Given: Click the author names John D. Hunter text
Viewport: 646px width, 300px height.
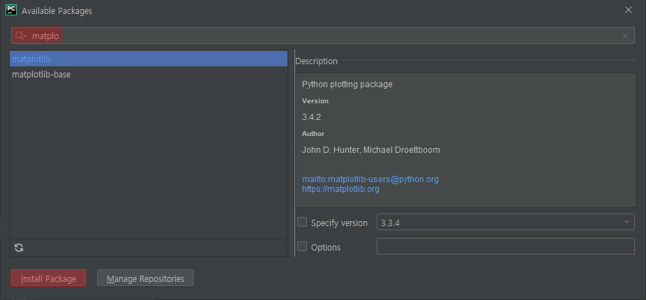Looking at the screenshot, I should coord(371,150).
